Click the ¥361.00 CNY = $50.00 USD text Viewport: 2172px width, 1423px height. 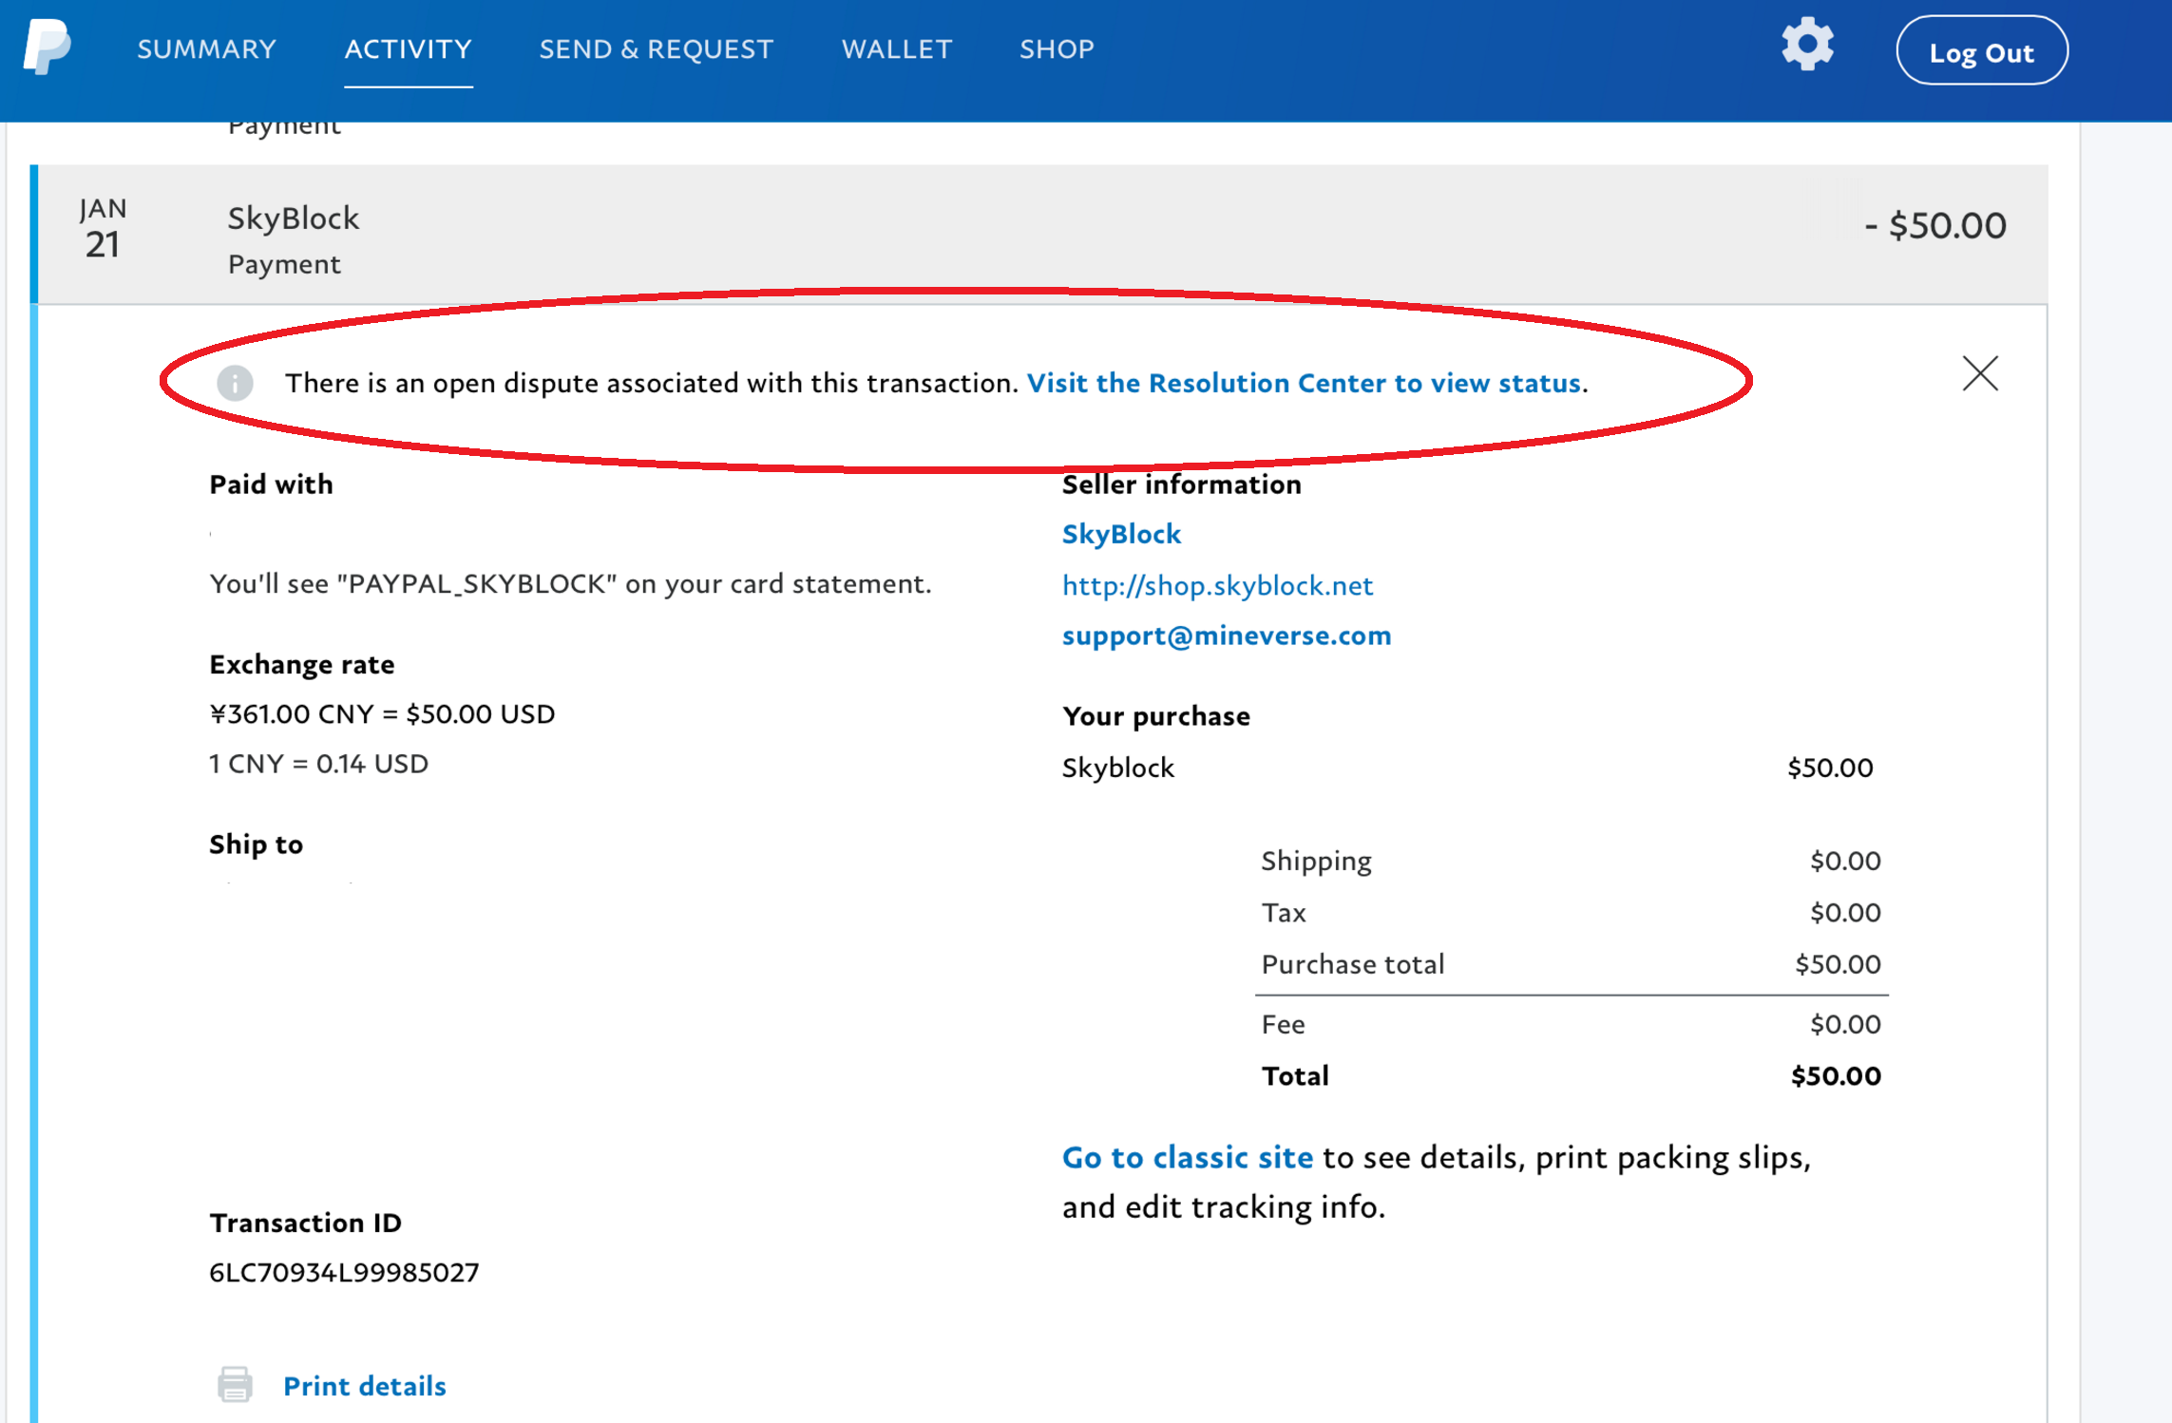[x=382, y=713]
